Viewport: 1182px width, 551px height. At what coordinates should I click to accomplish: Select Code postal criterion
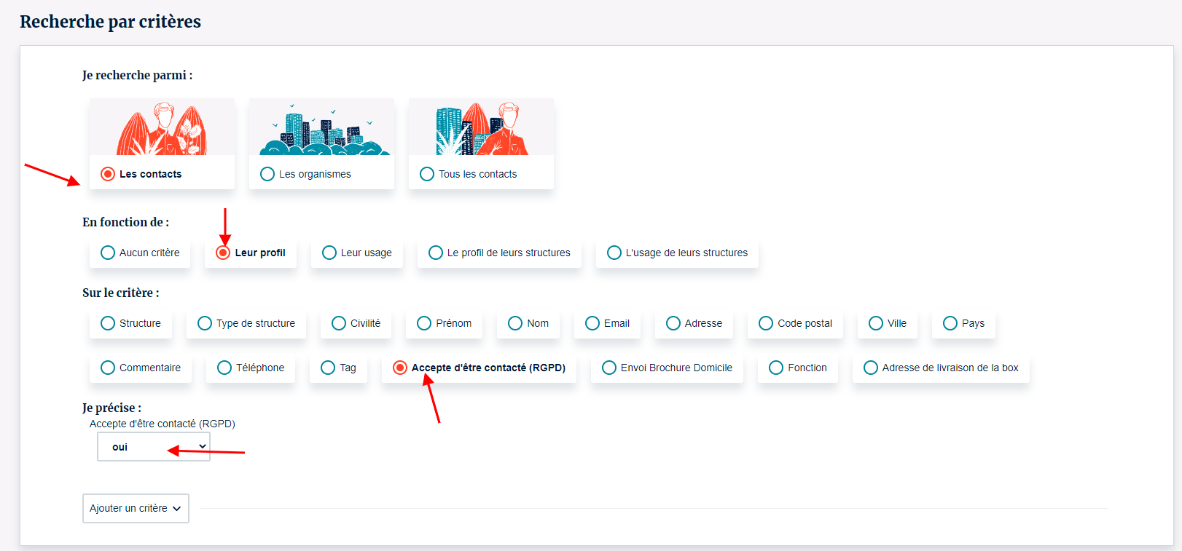(x=766, y=323)
